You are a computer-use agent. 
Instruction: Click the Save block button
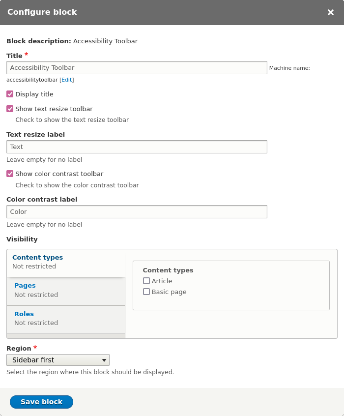pos(41,402)
